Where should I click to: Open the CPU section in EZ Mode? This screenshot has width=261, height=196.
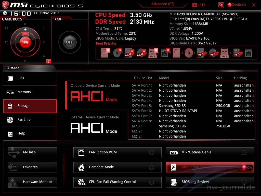pos(30,78)
